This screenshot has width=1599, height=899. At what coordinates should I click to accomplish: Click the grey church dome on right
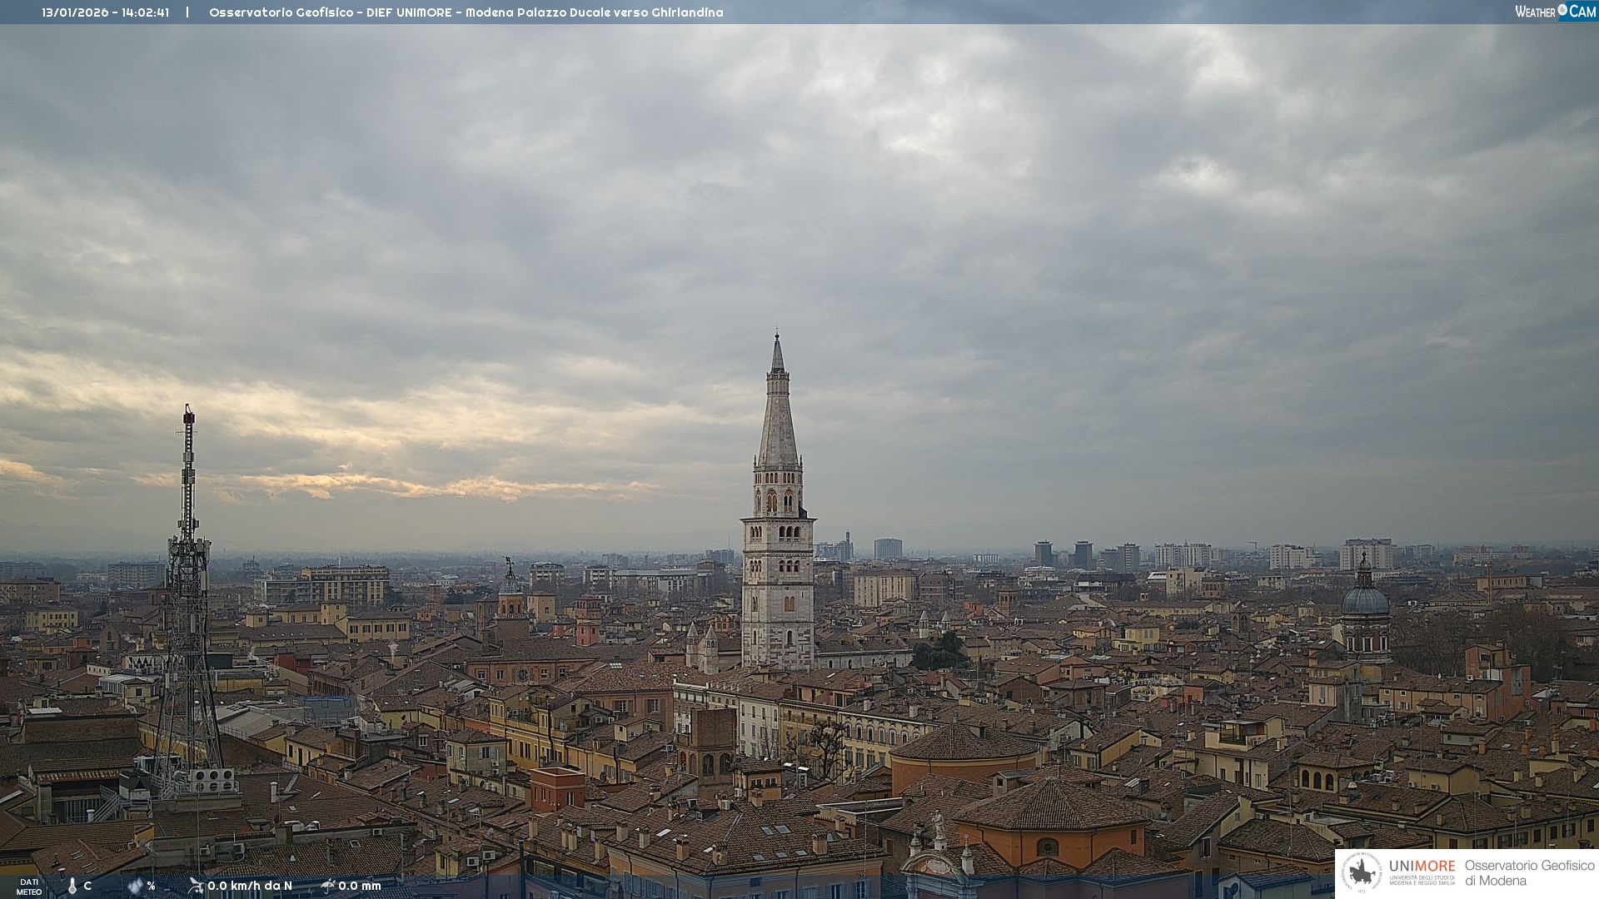click(x=1365, y=599)
